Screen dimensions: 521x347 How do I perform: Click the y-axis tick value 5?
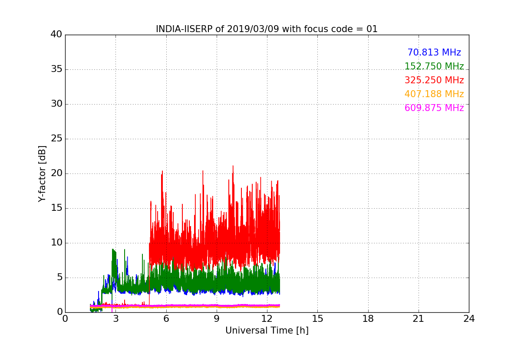coord(59,277)
